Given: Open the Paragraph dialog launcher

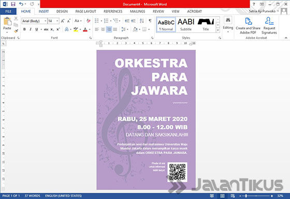Looking at the screenshot, I should tap(152, 38).
